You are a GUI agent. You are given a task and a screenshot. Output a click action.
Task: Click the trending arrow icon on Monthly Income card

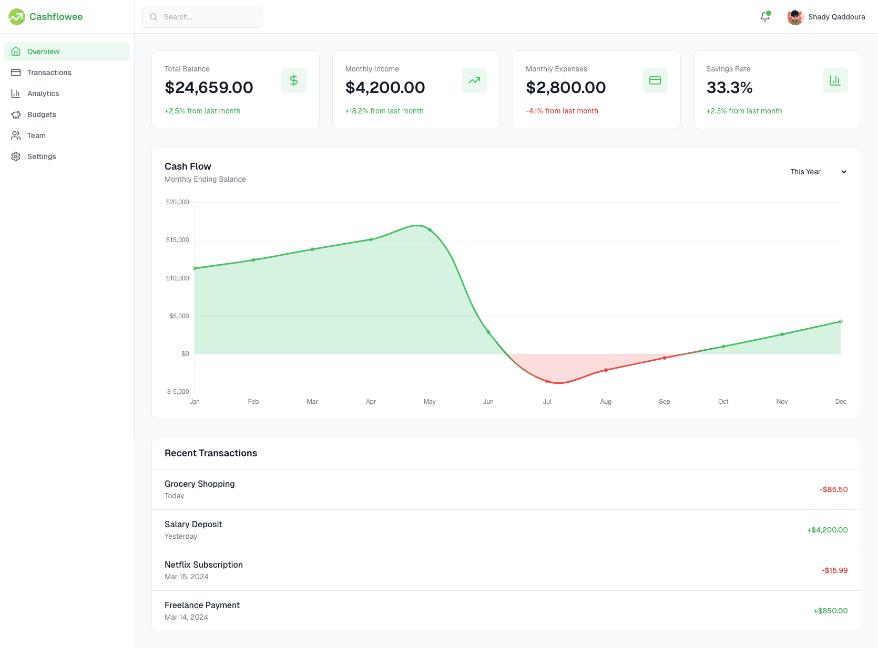tap(474, 80)
